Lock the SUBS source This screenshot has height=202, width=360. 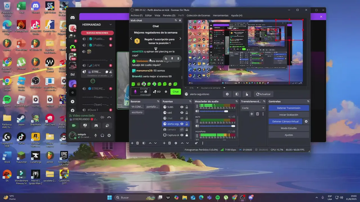(187, 107)
